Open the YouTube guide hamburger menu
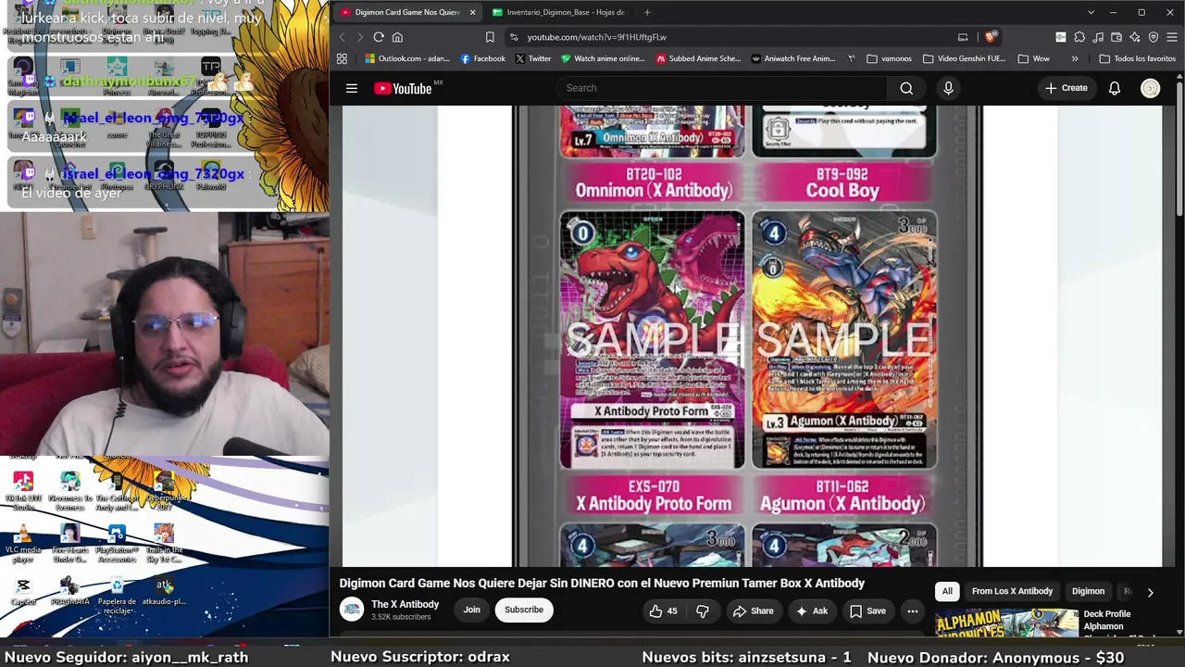Image resolution: width=1185 pixels, height=667 pixels. [352, 88]
